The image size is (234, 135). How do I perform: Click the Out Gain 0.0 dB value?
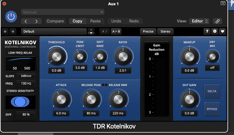click(x=189, y=113)
